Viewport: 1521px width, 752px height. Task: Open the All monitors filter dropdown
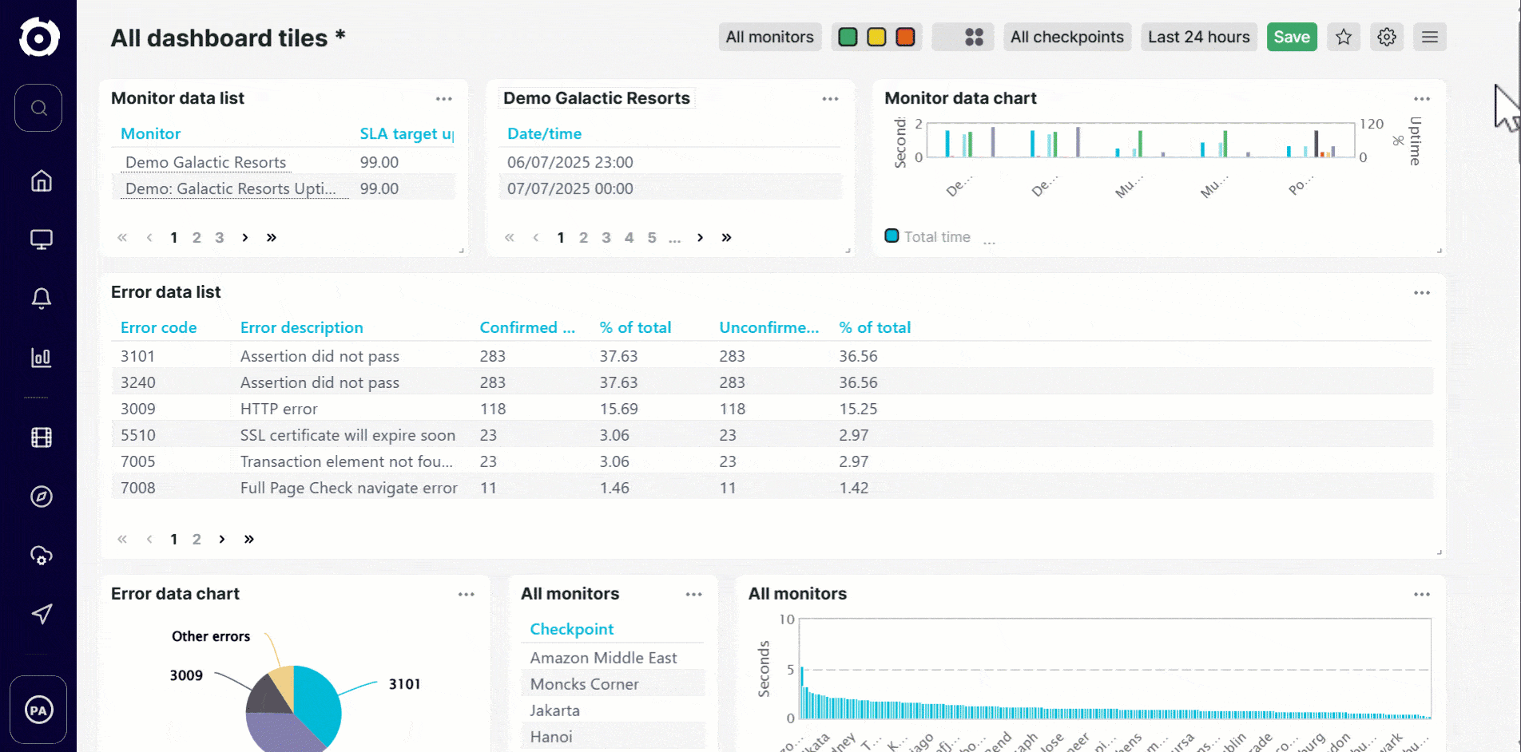pyautogui.click(x=769, y=36)
